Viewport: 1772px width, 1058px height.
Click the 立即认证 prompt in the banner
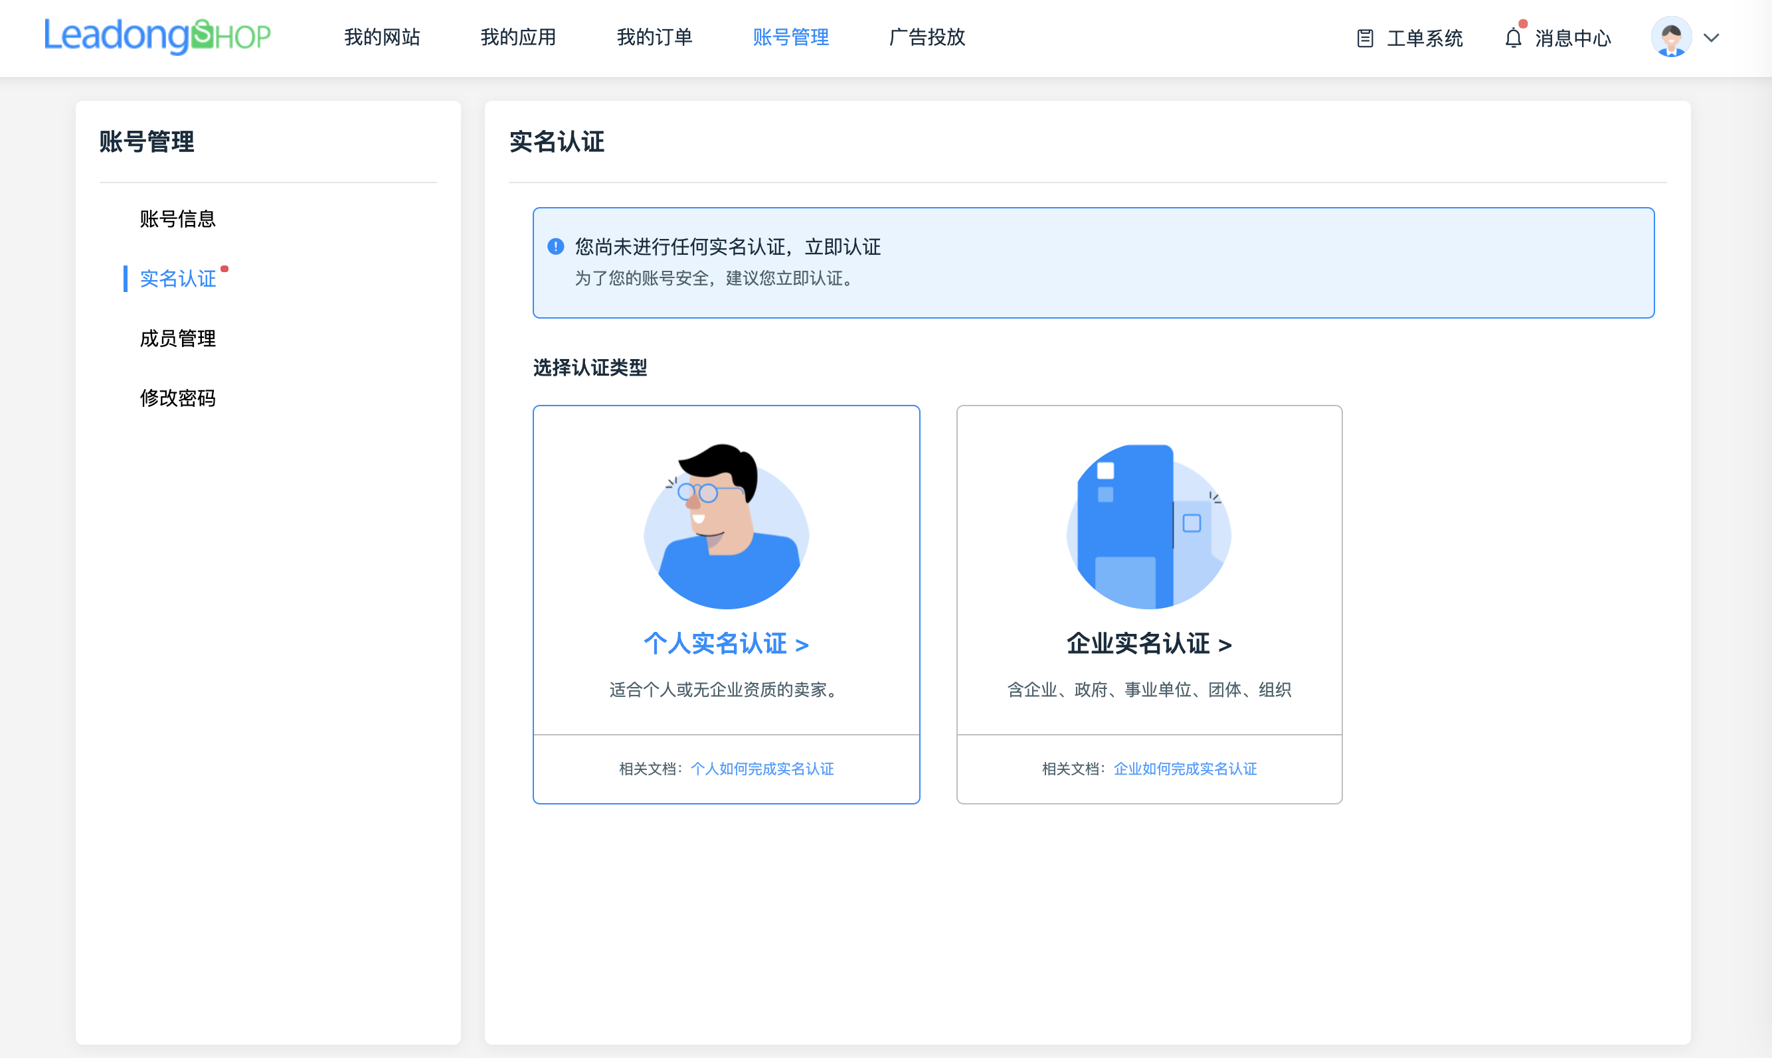[x=845, y=247]
